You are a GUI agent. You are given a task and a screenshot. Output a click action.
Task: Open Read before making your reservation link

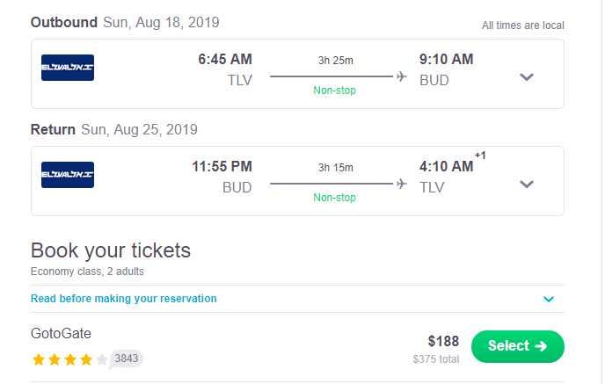123,299
